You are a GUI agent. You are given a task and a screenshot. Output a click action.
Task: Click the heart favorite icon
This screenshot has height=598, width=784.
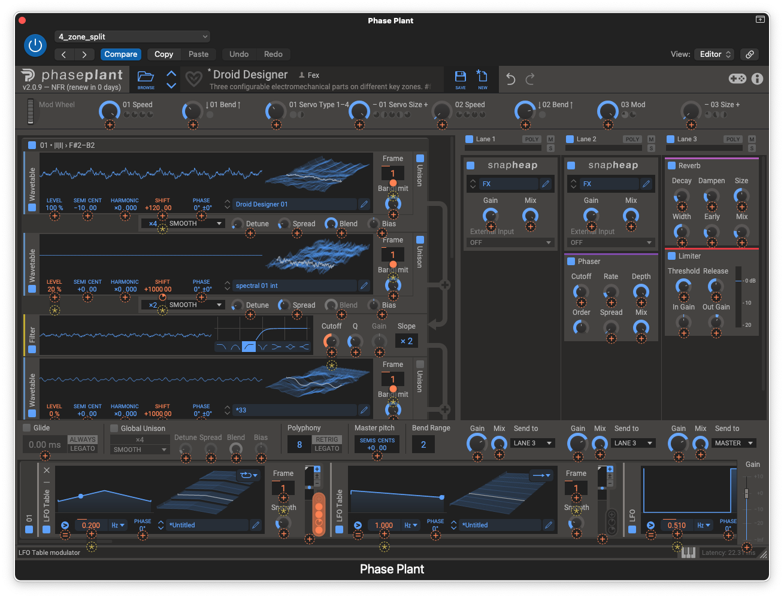(x=193, y=79)
